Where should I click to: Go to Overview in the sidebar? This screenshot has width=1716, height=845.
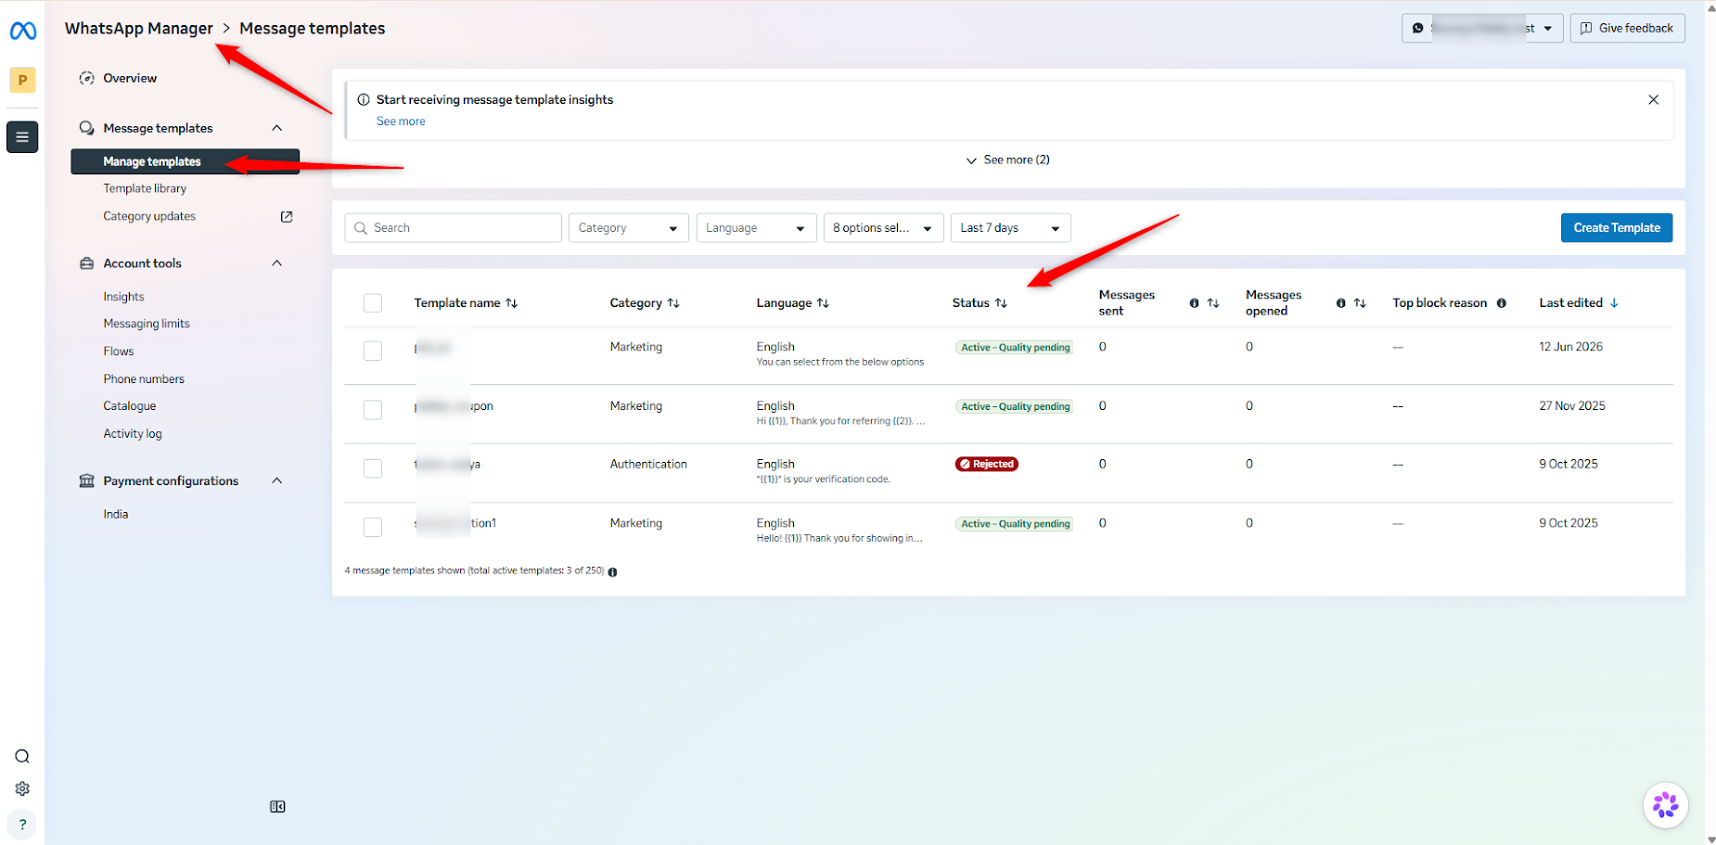(130, 78)
